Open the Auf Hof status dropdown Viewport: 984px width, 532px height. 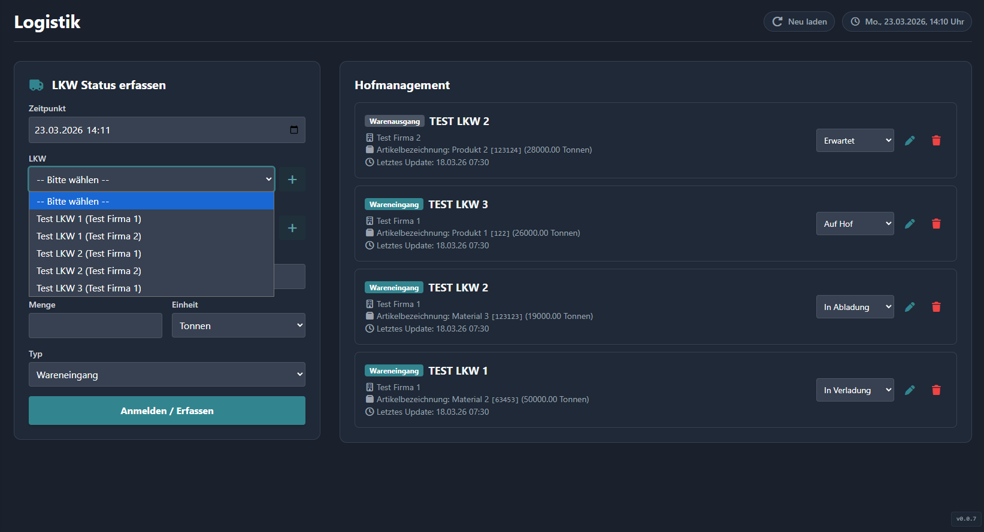(x=855, y=224)
